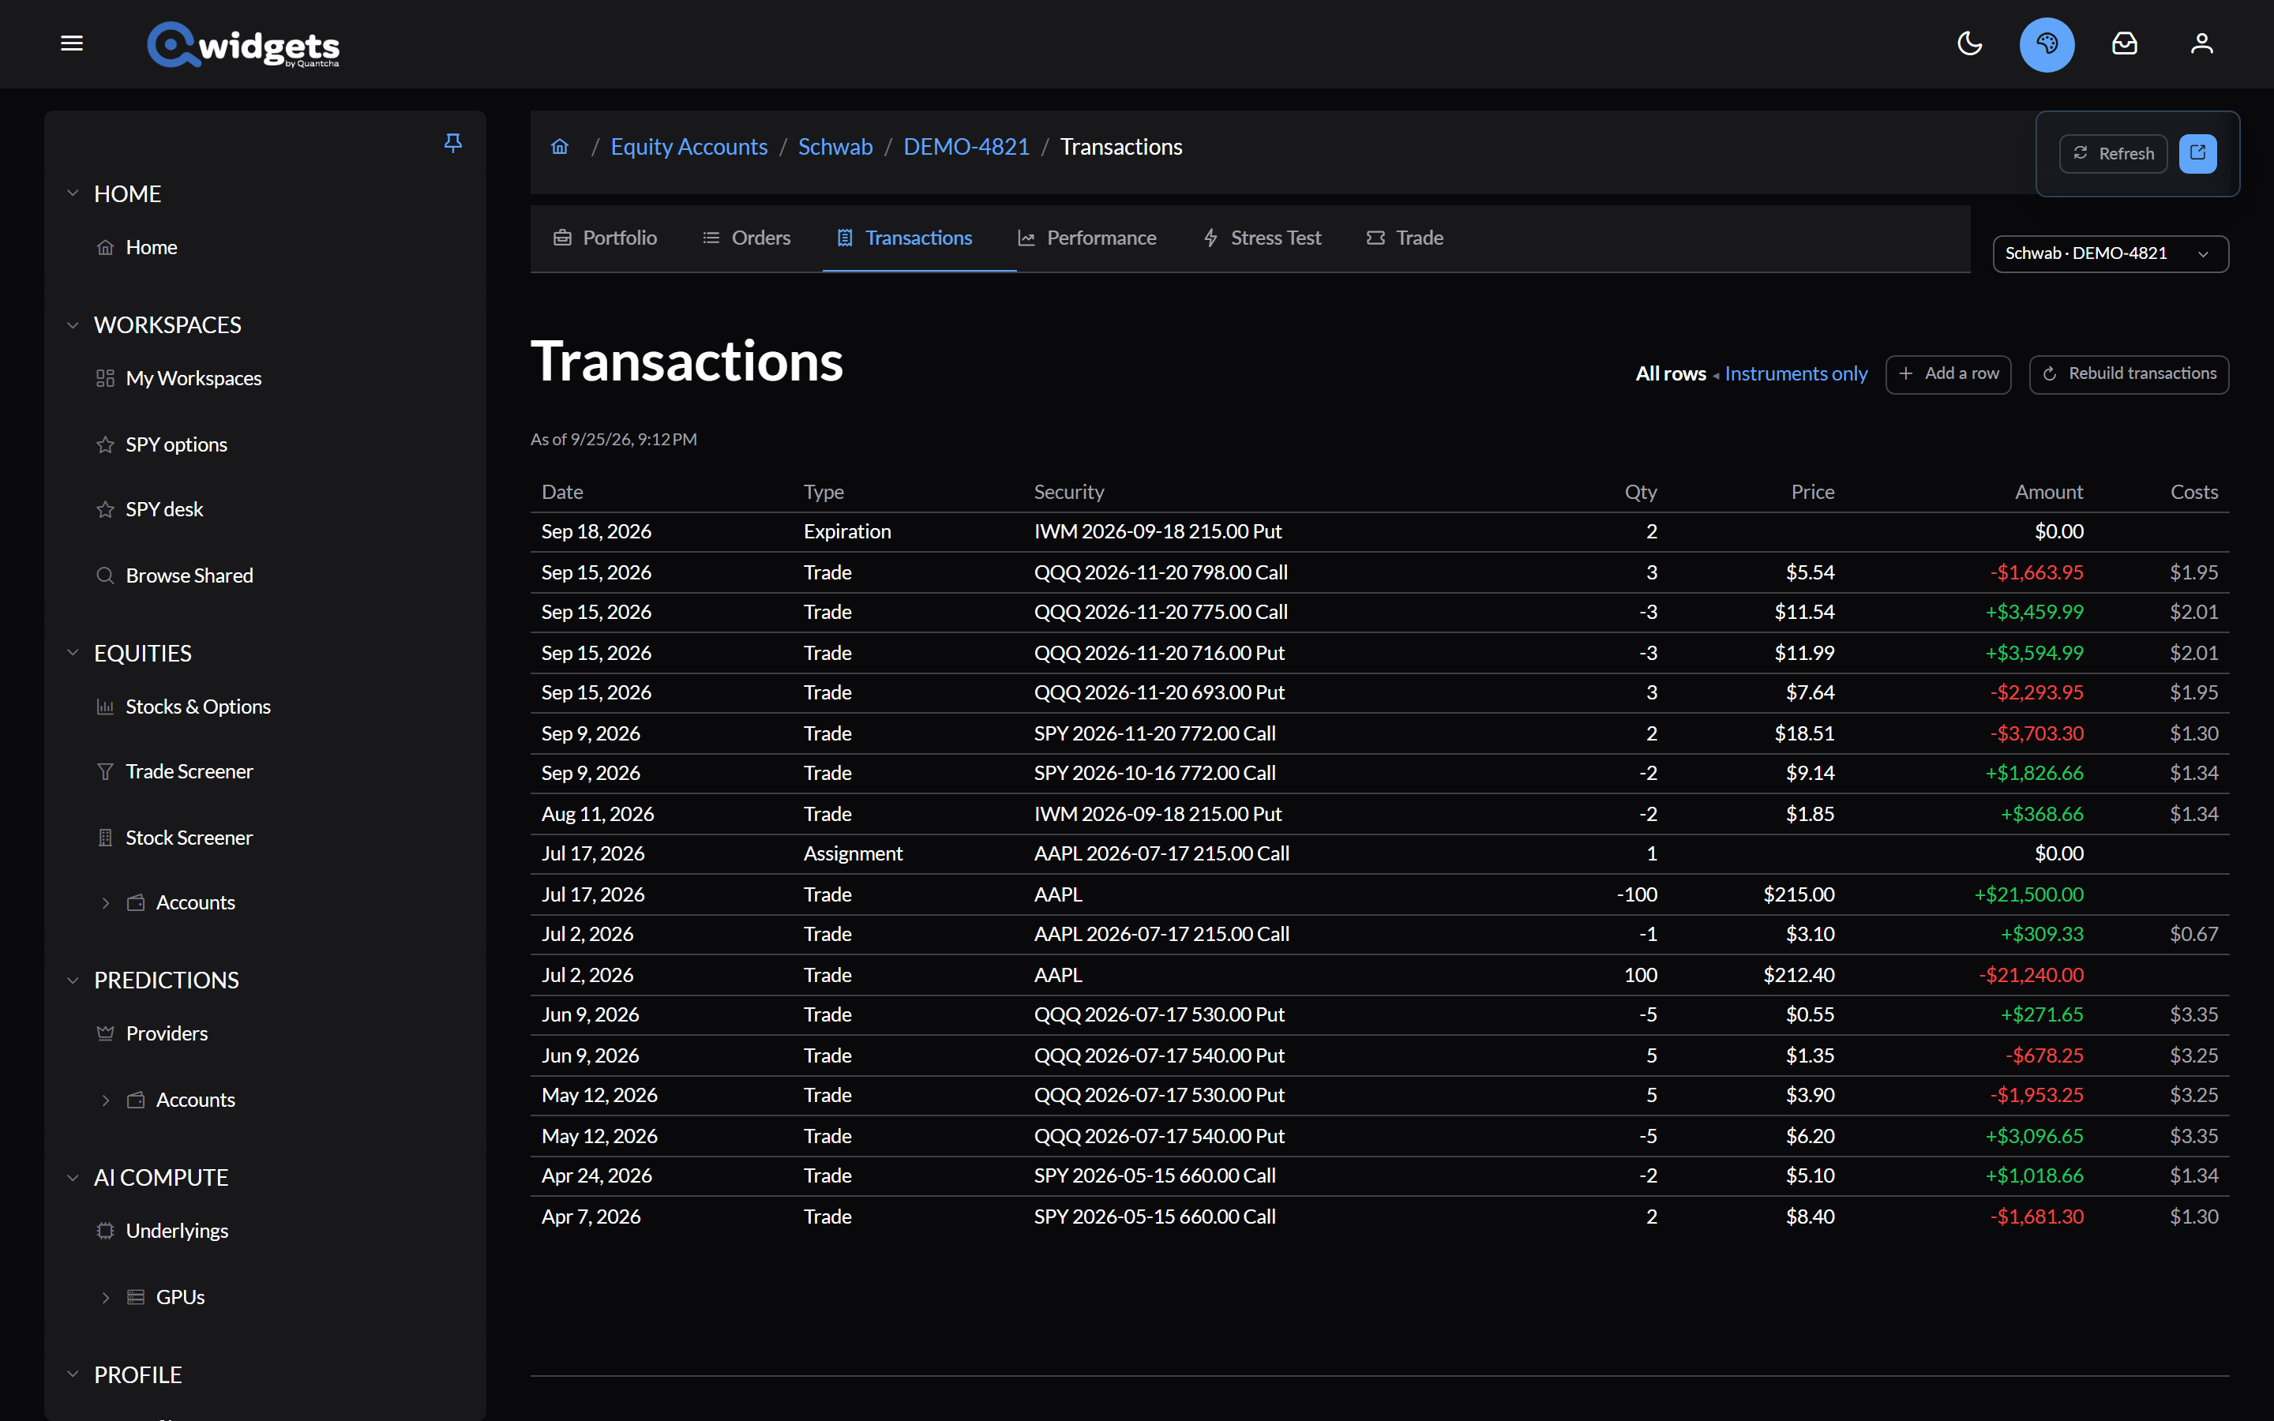Click the Amount column header
Image resolution: width=2274 pixels, height=1421 pixels.
pyautogui.click(x=2048, y=492)
